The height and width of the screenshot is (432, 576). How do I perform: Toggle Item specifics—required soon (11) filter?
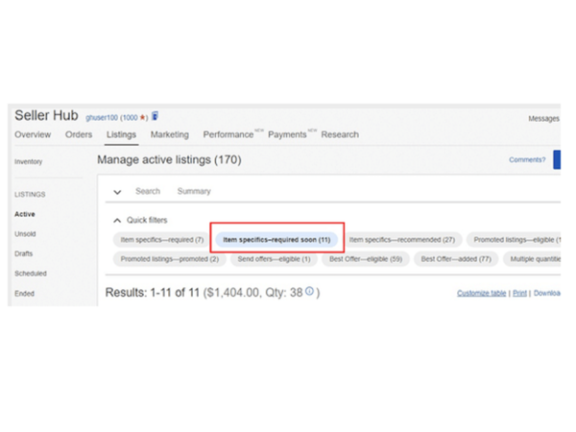276,240
